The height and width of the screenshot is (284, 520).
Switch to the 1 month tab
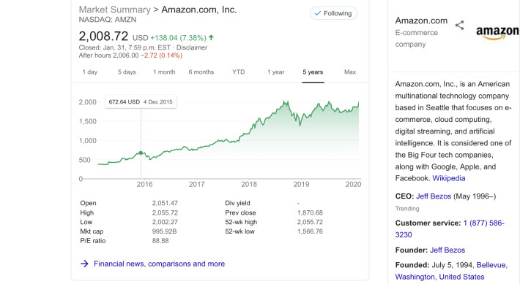[164, 72]
